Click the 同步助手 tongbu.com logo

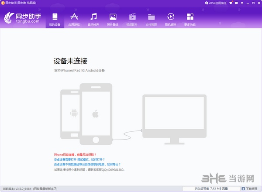coord(22,18)
